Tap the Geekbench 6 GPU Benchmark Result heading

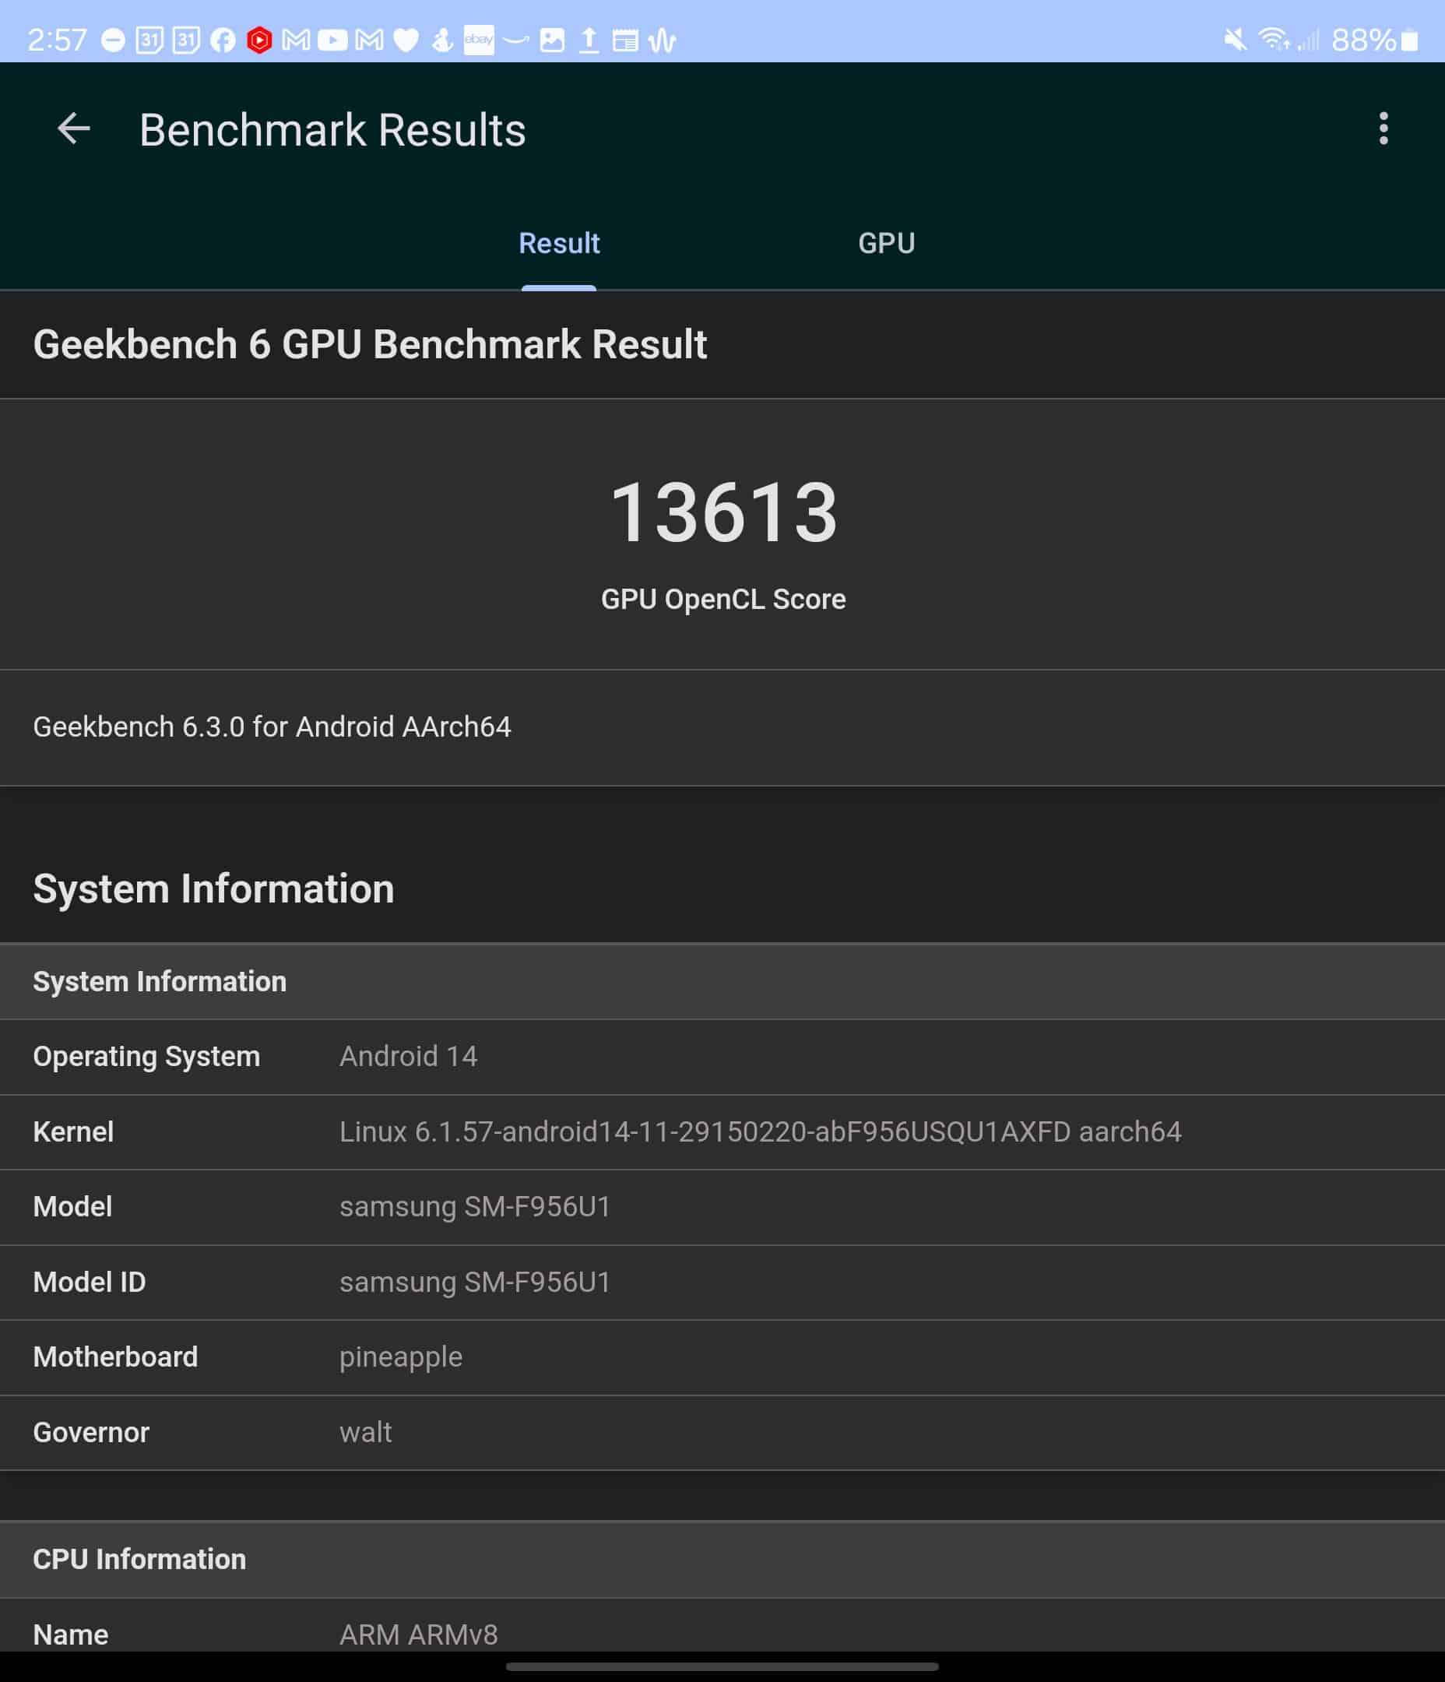[x=370, y=344]
